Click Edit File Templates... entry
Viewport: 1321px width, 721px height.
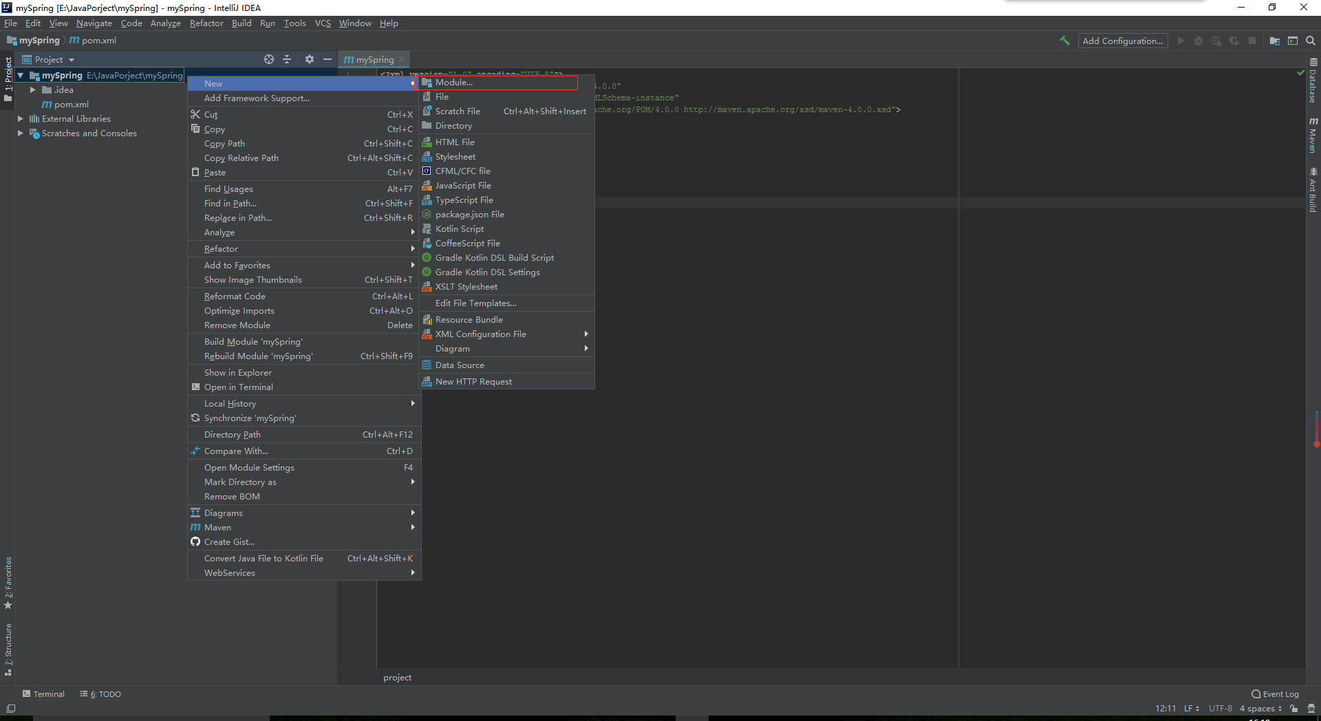[507, 303]
